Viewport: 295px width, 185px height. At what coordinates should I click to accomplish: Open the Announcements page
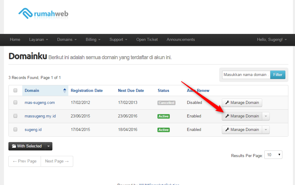point(181,40)
